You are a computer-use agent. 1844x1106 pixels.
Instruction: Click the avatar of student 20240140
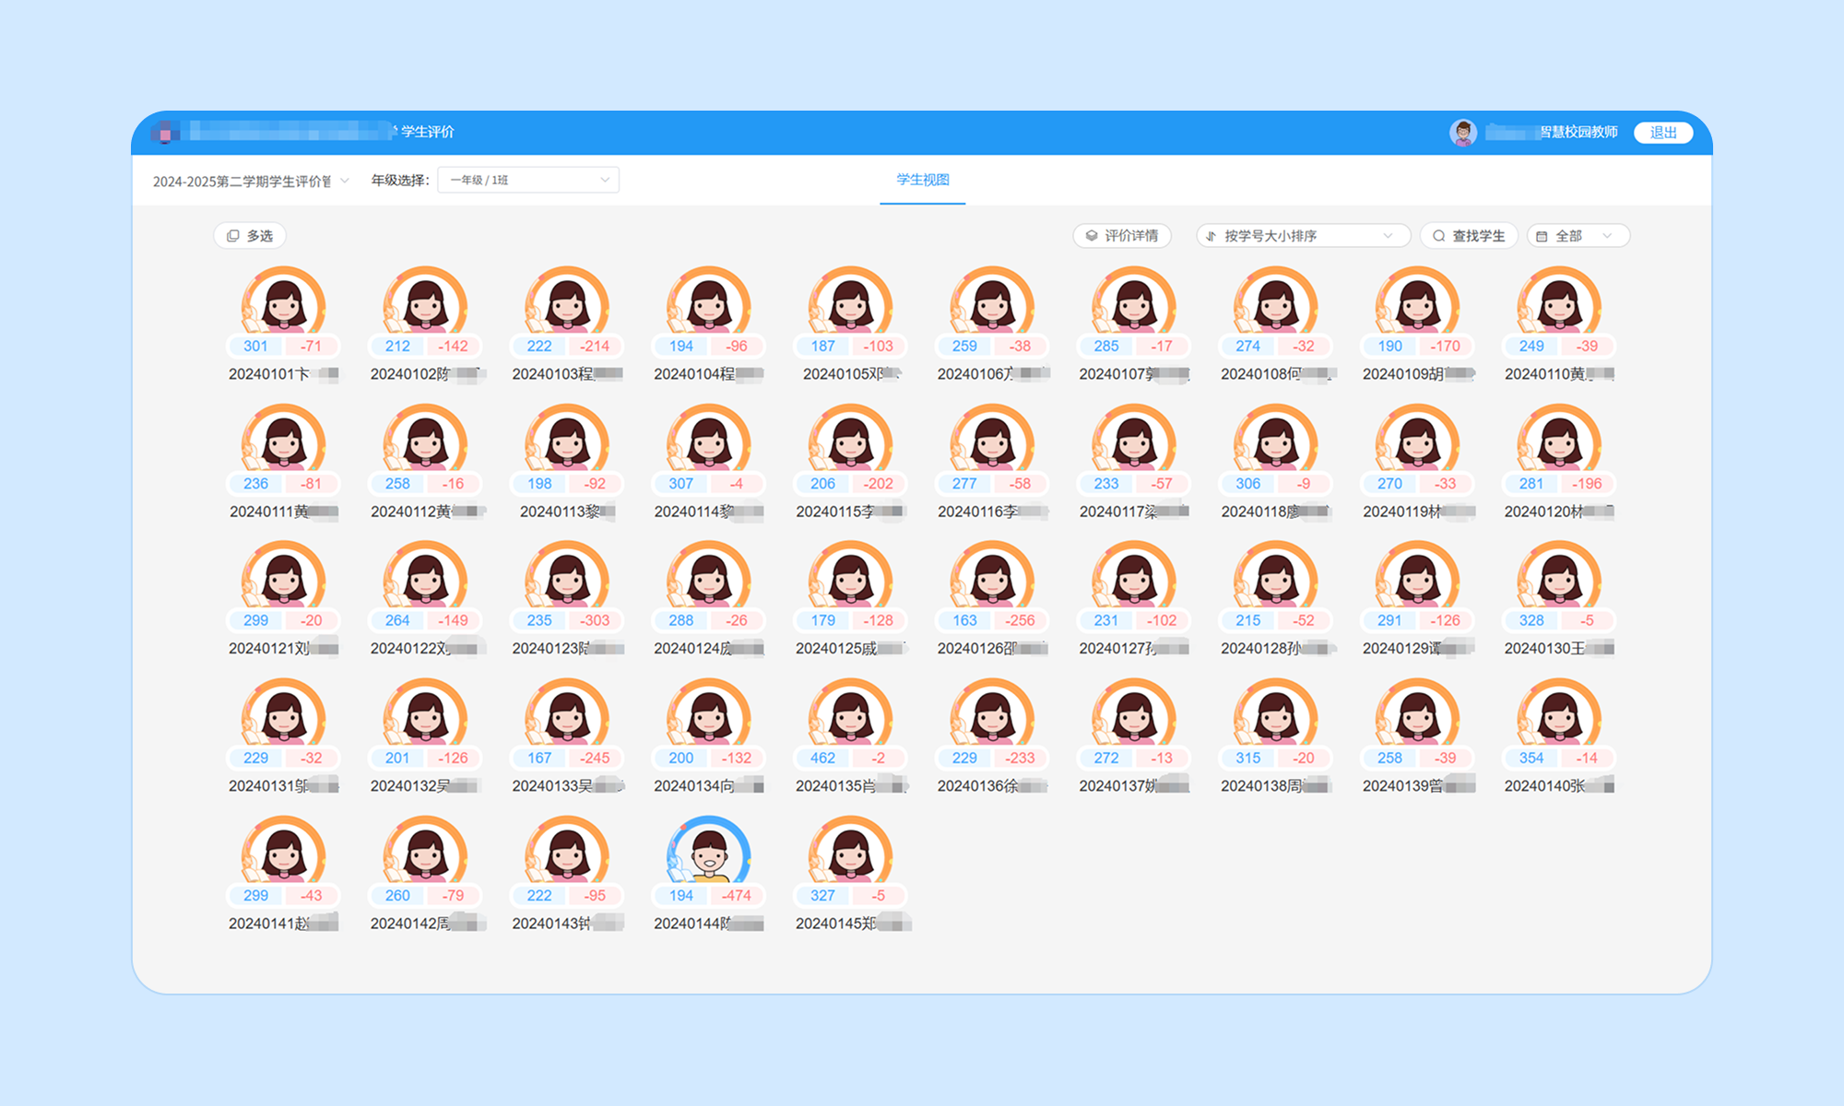(1559, 713)
